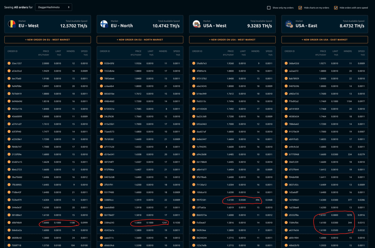375x248 pixels.
Task: Click the EU - West market flag icon
Action: click(12, 24)
